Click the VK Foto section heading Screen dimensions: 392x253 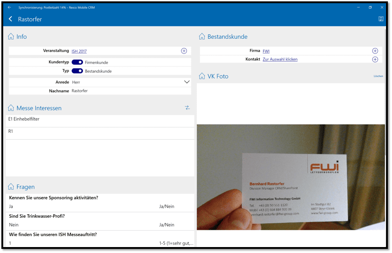(218, 76)
